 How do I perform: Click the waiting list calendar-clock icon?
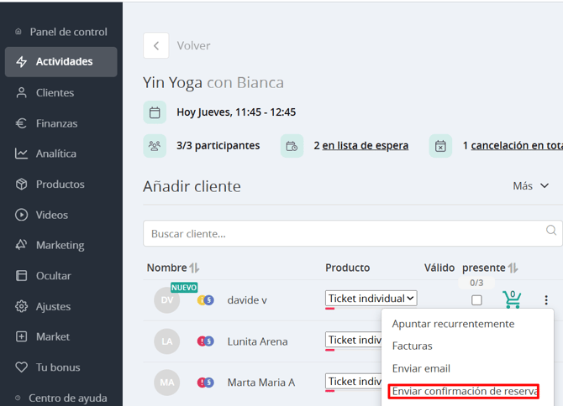pyautogui.click(x=292, y=146)
